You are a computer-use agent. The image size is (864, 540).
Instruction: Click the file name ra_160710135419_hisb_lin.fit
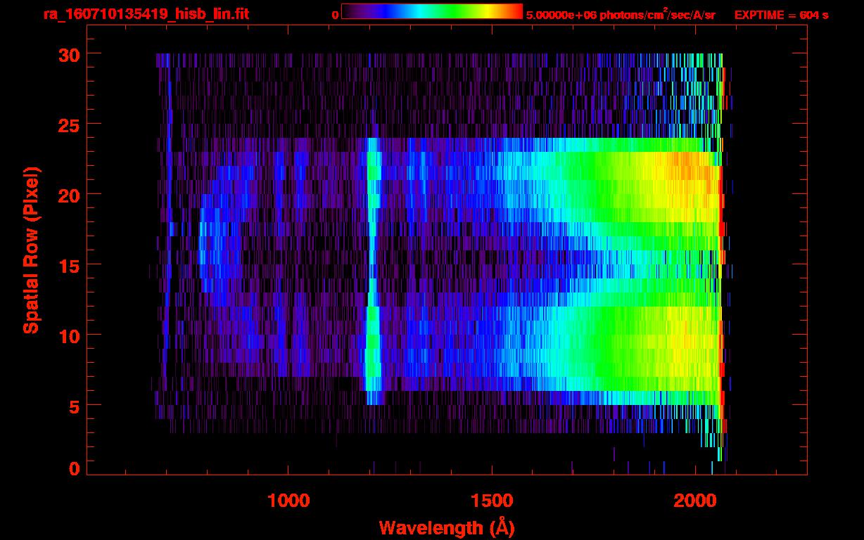(146, 14)
